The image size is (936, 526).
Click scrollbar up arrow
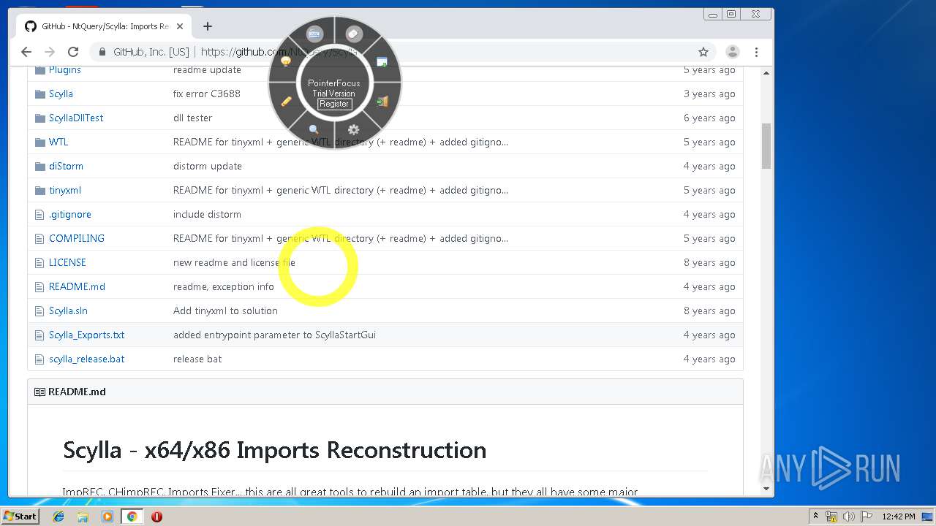tap(766, 73)
